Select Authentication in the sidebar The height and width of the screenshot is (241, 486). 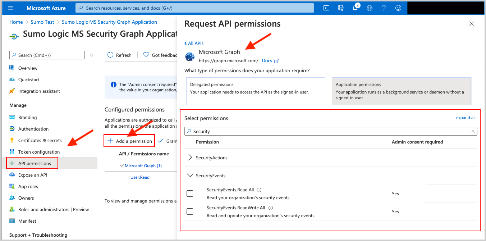click(x=33, y=128)
